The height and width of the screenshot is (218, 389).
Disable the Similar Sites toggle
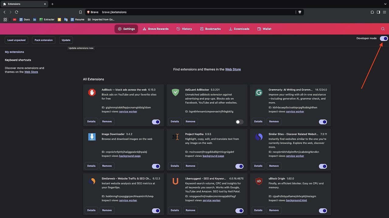[323, 166]
